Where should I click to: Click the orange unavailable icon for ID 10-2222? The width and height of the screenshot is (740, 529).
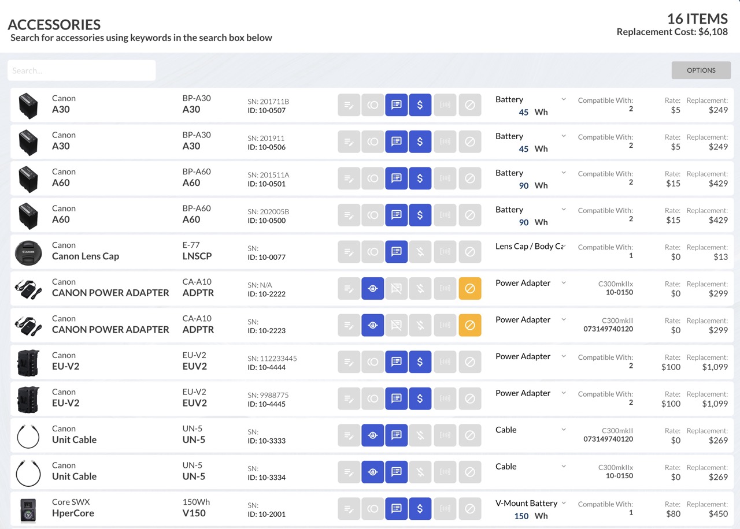[x=470, y=288]
